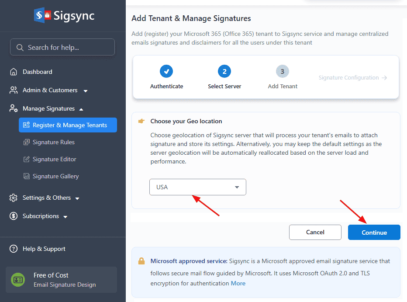Image resolution: width=407 pixels, height=302 pixels.
Task: Click the Sigsync logo icon
Action: click(x=42, y=16)
